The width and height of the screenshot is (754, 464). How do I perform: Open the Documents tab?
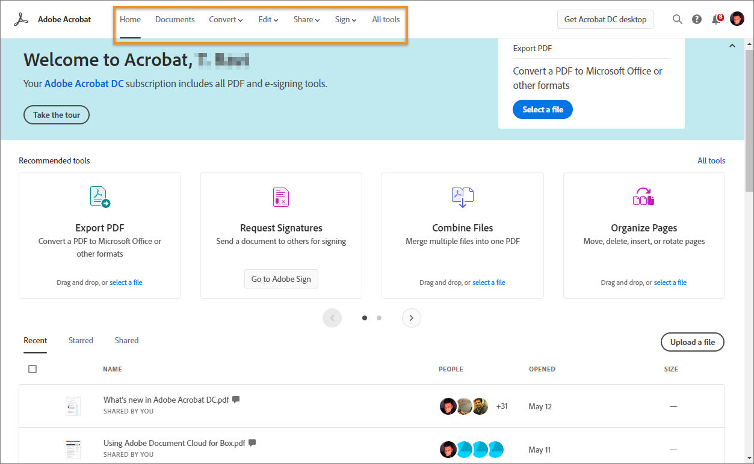click(175, 20)
